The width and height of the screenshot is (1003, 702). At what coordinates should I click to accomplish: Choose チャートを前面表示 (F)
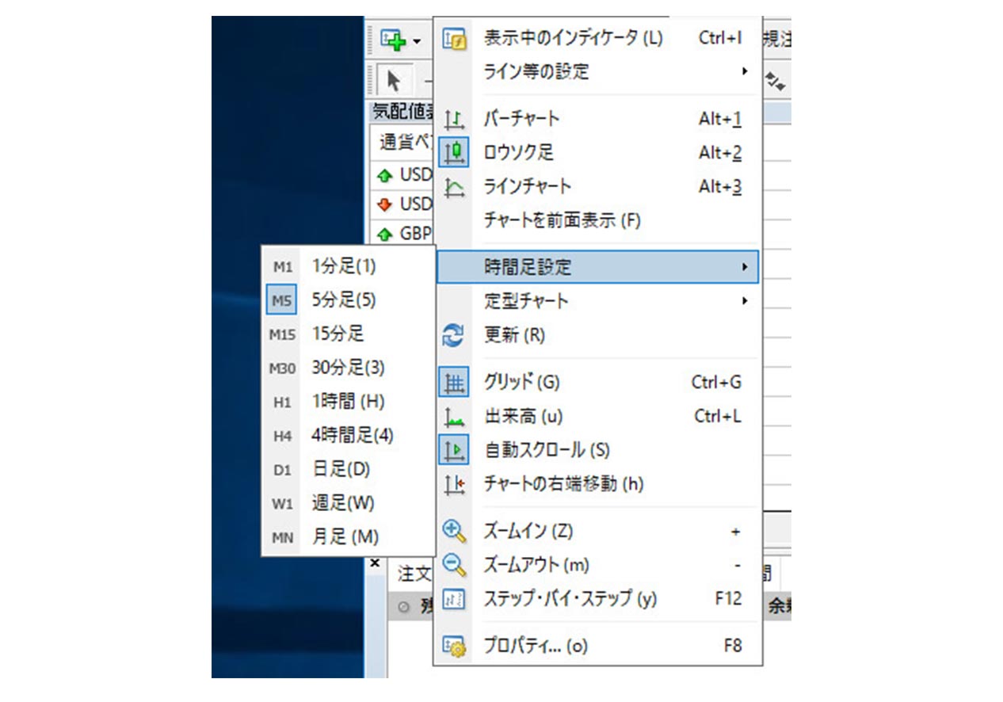point(597,220)
